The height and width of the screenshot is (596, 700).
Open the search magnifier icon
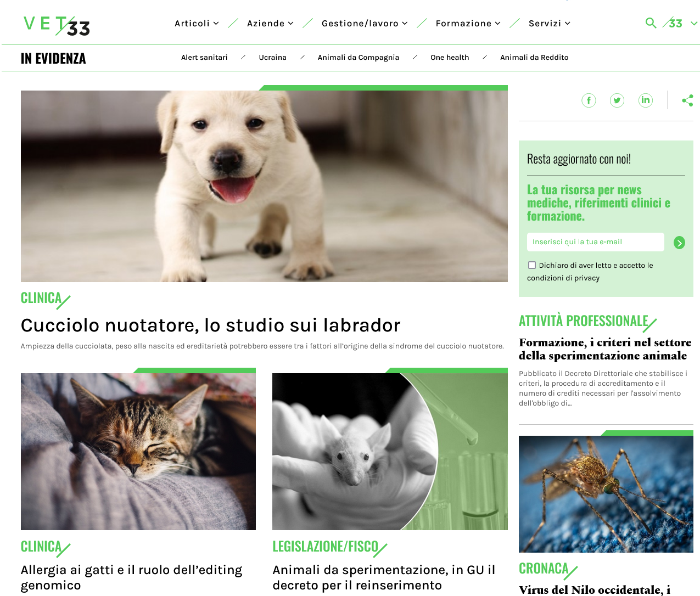click(x=651, y=23)
